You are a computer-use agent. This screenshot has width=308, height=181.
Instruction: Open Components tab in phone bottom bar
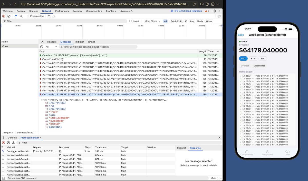point(247,153)
